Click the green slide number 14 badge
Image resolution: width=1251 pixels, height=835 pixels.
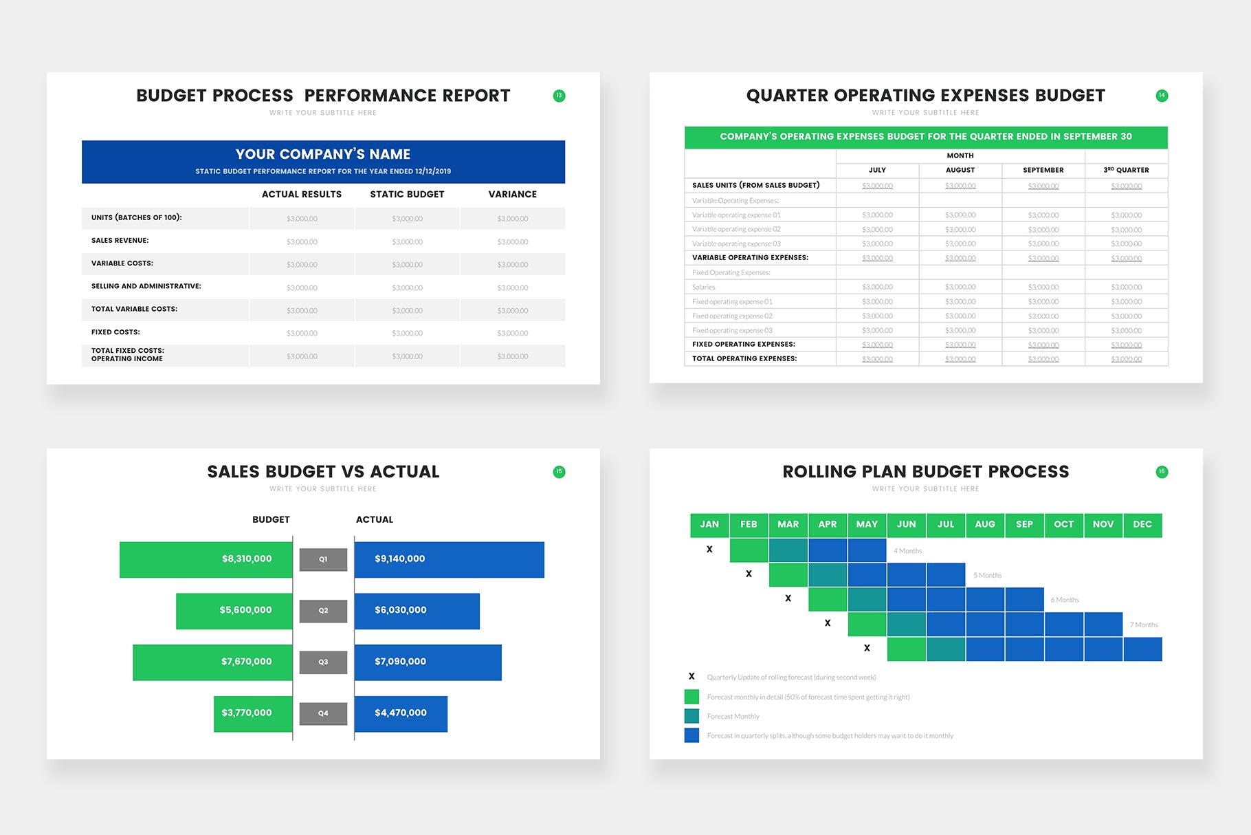[1162, 96]
